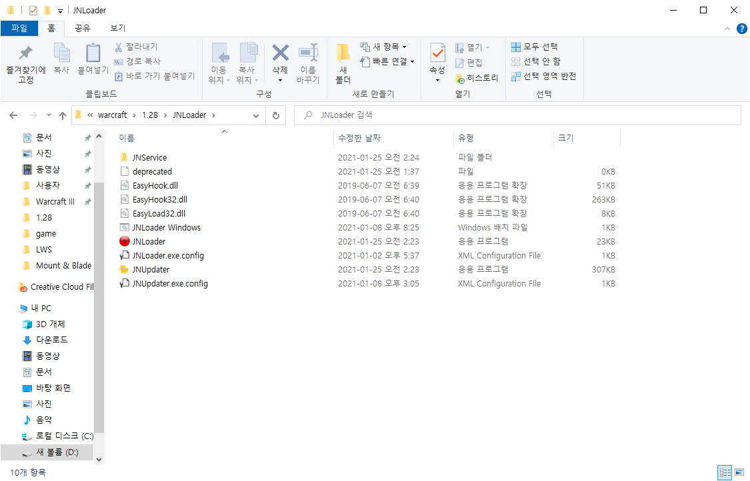
Task: Open quick access toolbar customize arrow
Action: point(60,11)
